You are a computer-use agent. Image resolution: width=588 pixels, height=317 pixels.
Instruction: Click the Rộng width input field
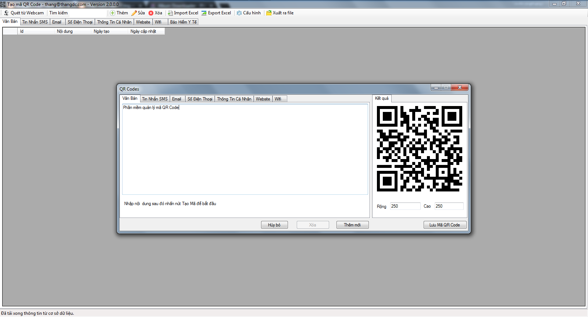click(x=405, y=206)
